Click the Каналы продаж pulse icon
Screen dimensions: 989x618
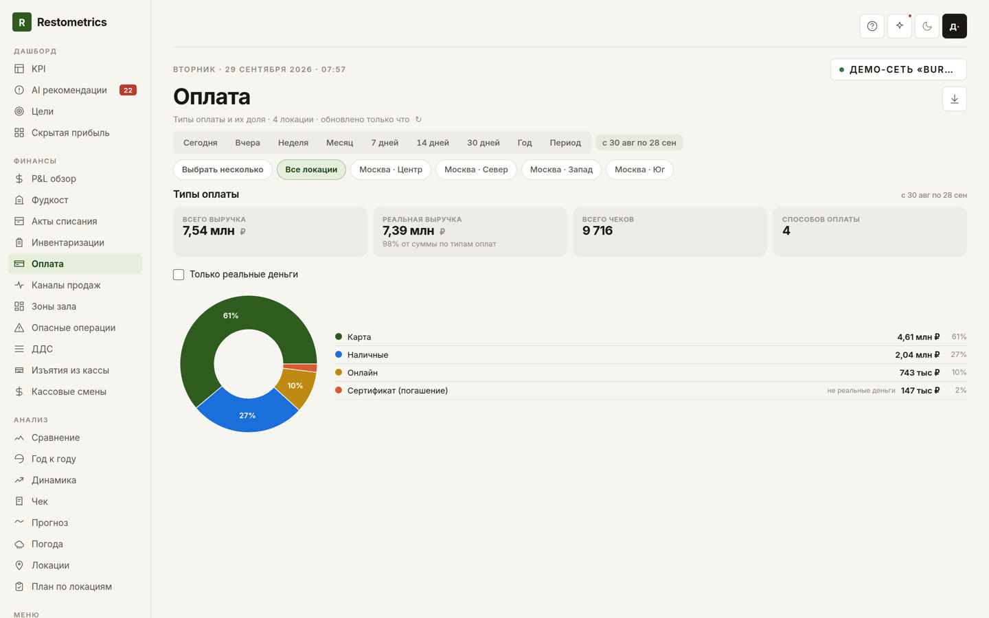pyautogui.click(x=19, y=285)
